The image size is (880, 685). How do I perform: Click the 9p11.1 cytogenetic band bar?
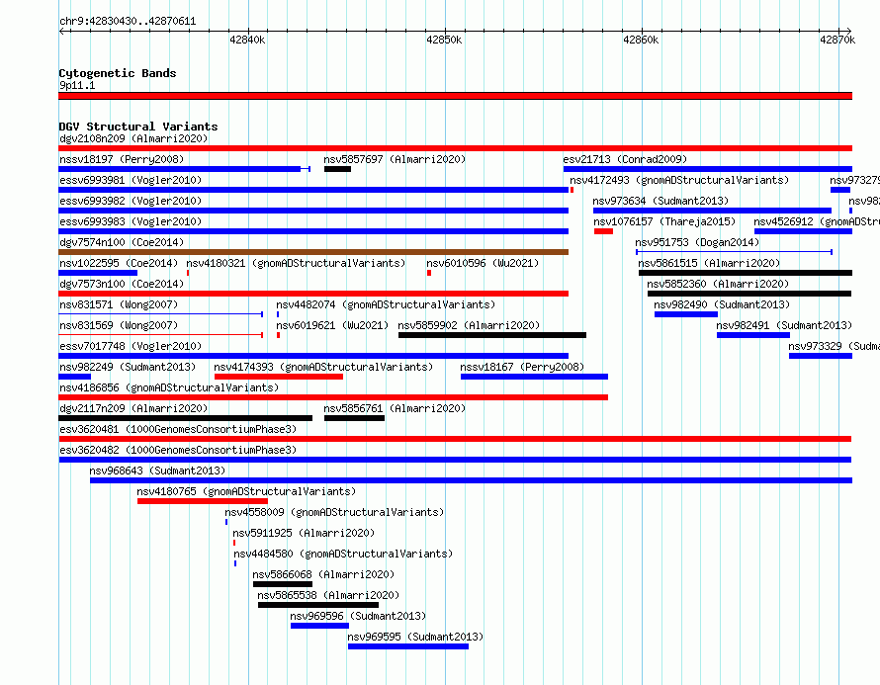(x=455, y=96)
